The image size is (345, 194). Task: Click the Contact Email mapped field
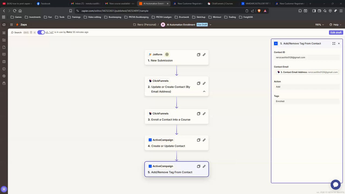tap(307, 72)
